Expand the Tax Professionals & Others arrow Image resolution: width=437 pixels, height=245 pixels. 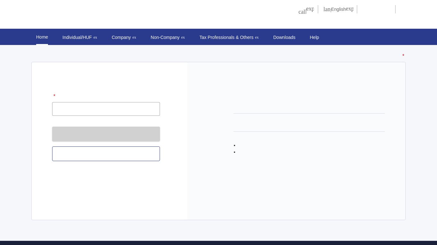click(257, 37)
